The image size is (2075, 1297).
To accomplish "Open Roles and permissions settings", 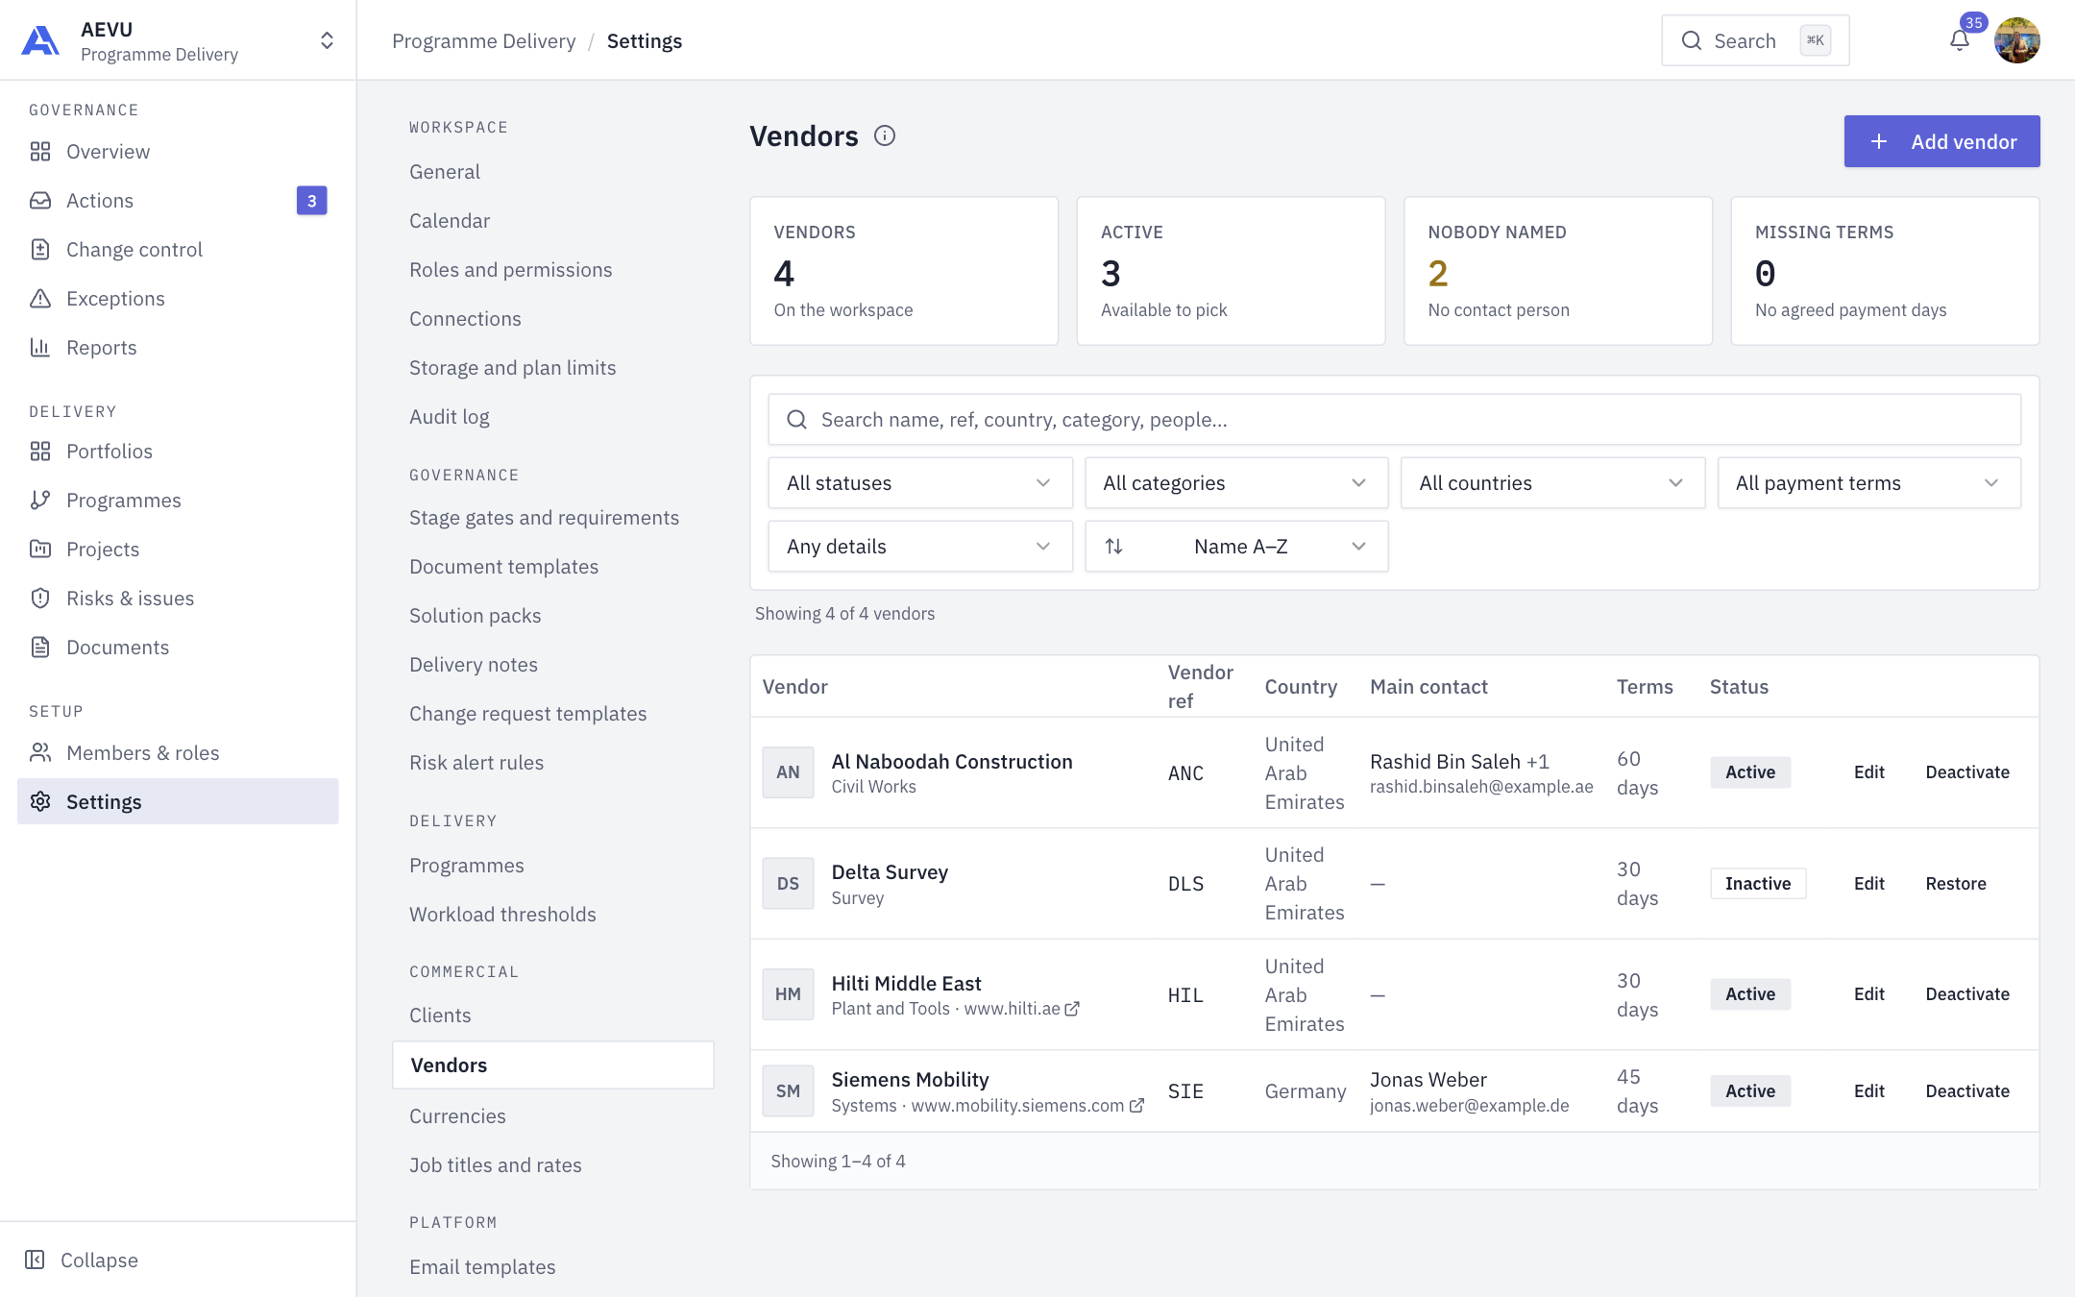I will 510,270.
